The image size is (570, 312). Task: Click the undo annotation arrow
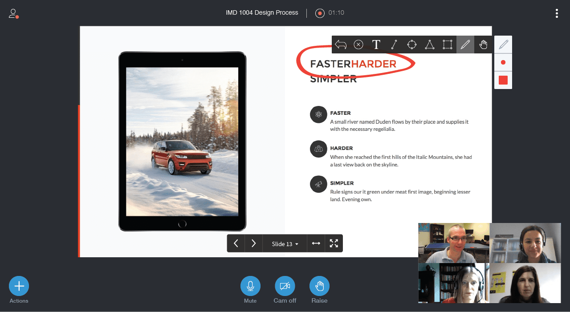coord(341,45)
